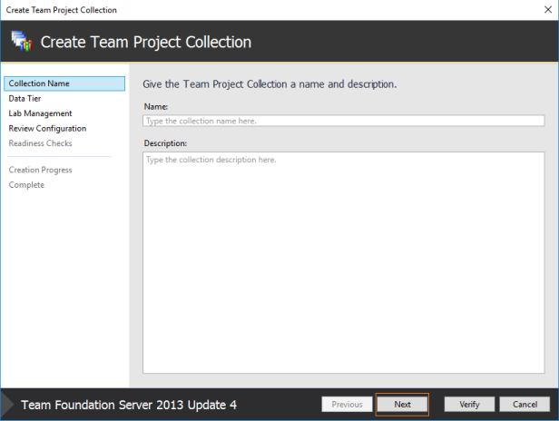Focus the collection Name text field
Viewport: 559px width, 421px height.
tap(343, 121)
